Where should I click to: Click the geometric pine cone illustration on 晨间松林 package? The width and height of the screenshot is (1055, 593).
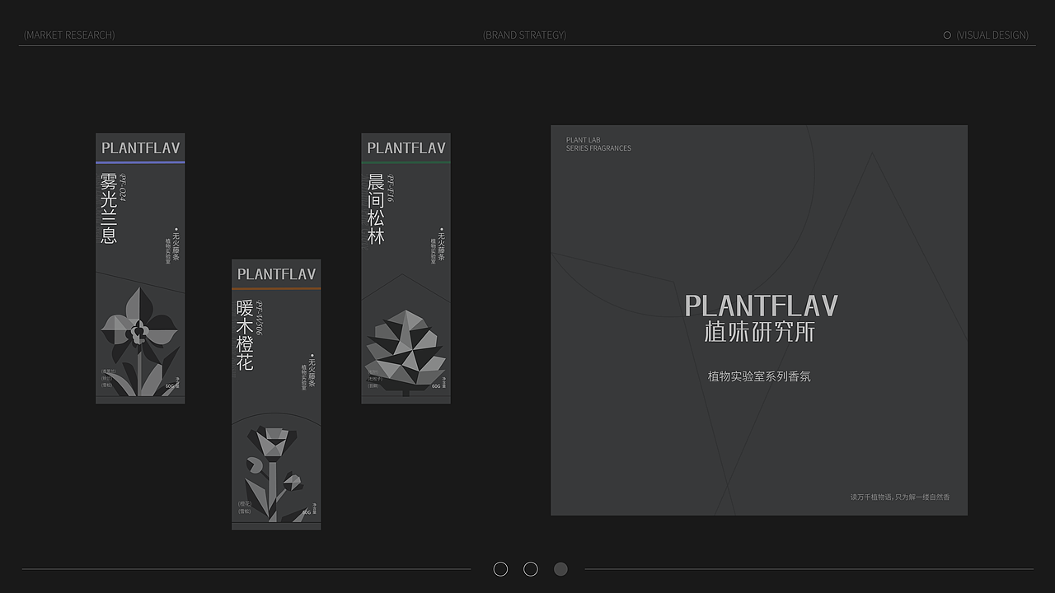coord(406,350)
